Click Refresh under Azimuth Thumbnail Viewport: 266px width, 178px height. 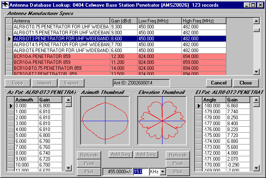click(89, 155)
